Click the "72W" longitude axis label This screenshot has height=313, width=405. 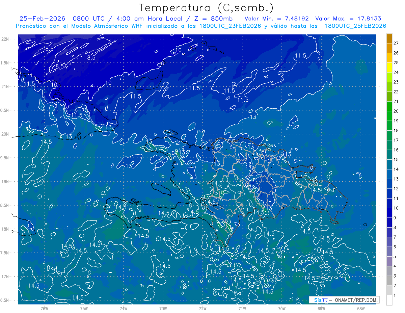(202, 308)
